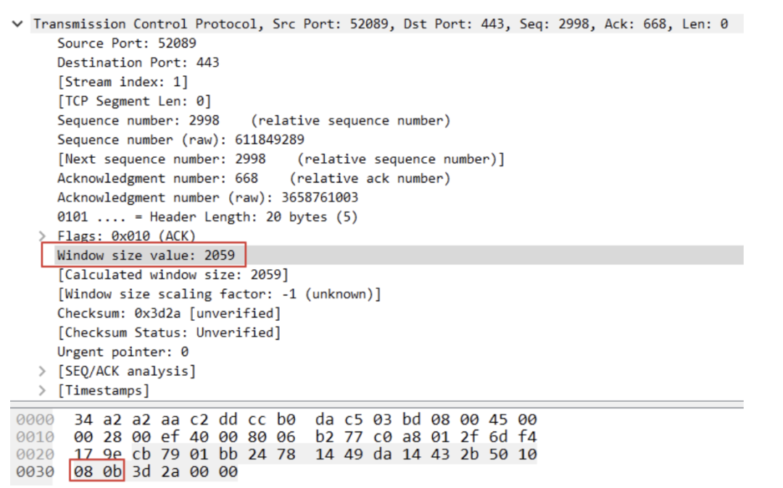Expand the [SEQ/ACK analysis] node
The width and height of the screenshot is (783, 488).
coord(42,371)
